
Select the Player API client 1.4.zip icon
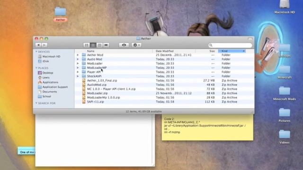click(84, 89)
